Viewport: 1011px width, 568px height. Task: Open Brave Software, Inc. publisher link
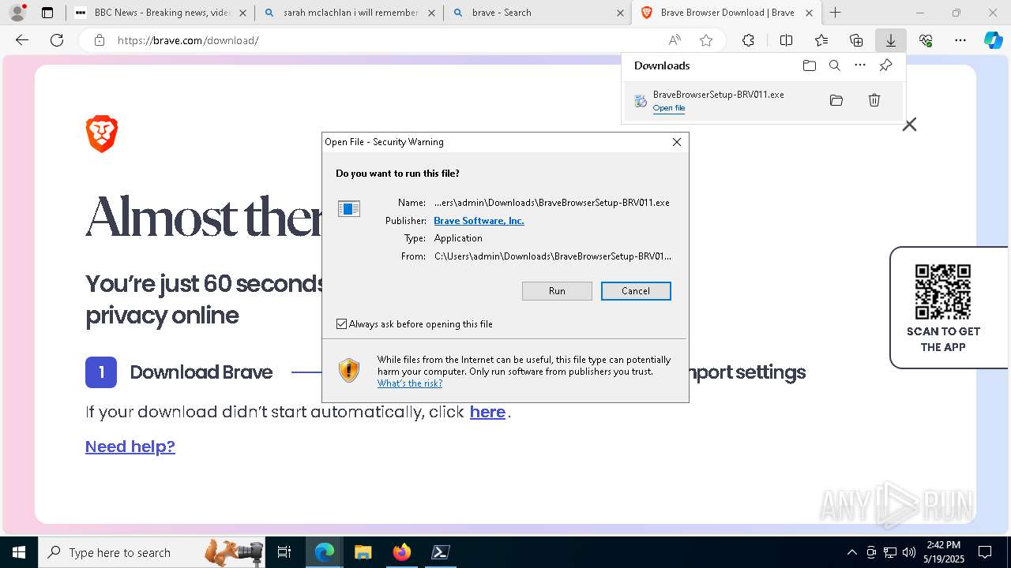click(479, 221)
